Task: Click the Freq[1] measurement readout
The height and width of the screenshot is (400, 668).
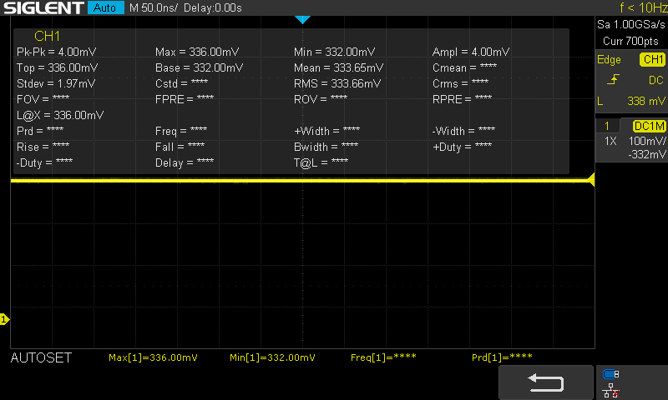Action: (x=383, y=357)
